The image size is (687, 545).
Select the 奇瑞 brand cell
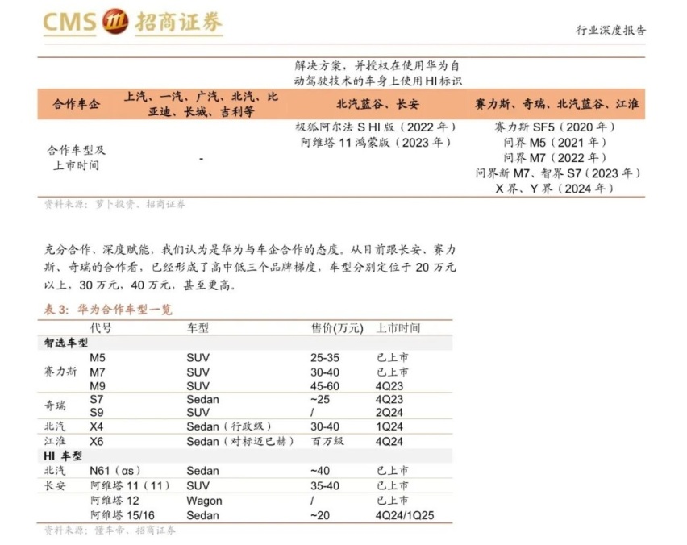[x=55, y=406]
